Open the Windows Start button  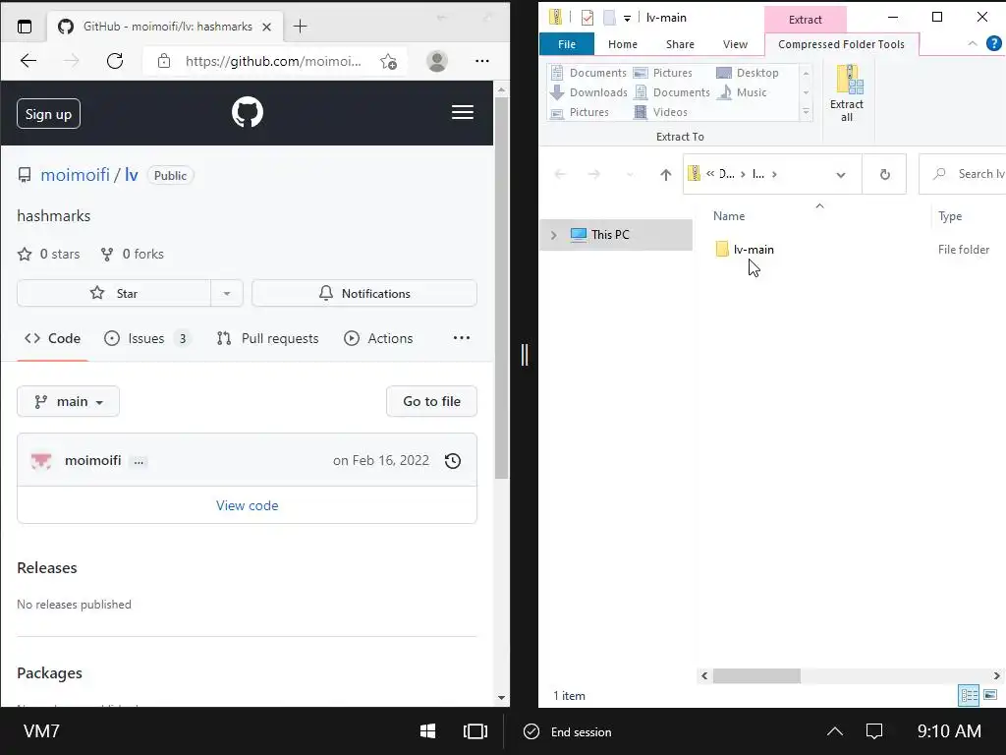click(x=428, y=731)
